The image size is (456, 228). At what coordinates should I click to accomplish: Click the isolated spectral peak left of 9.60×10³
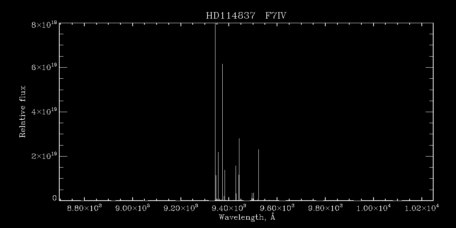click(258, 174)
